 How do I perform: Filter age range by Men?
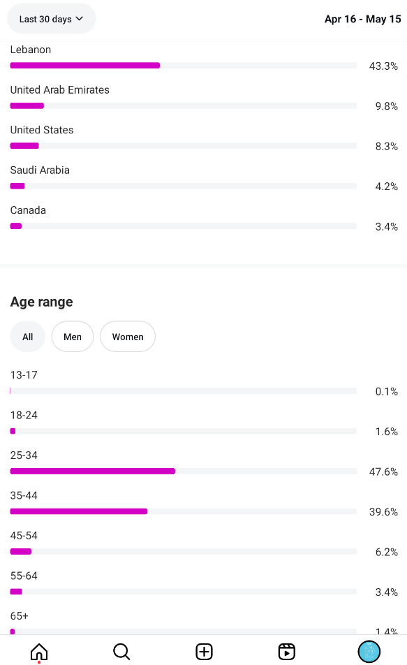click(73, 337)
